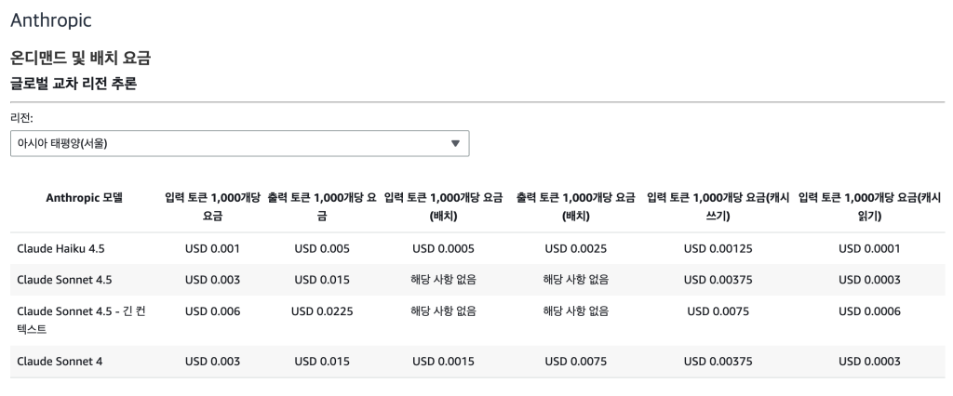Click the USD 0.0006 cache read cell
953x396 pixels.
pos(869,311)
